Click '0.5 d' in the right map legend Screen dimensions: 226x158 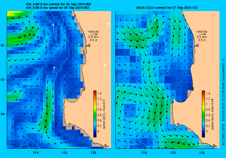pos(202,40)
